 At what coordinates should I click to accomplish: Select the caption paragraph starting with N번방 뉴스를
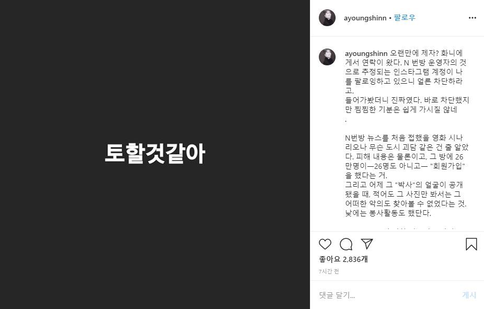pos(407,156)
